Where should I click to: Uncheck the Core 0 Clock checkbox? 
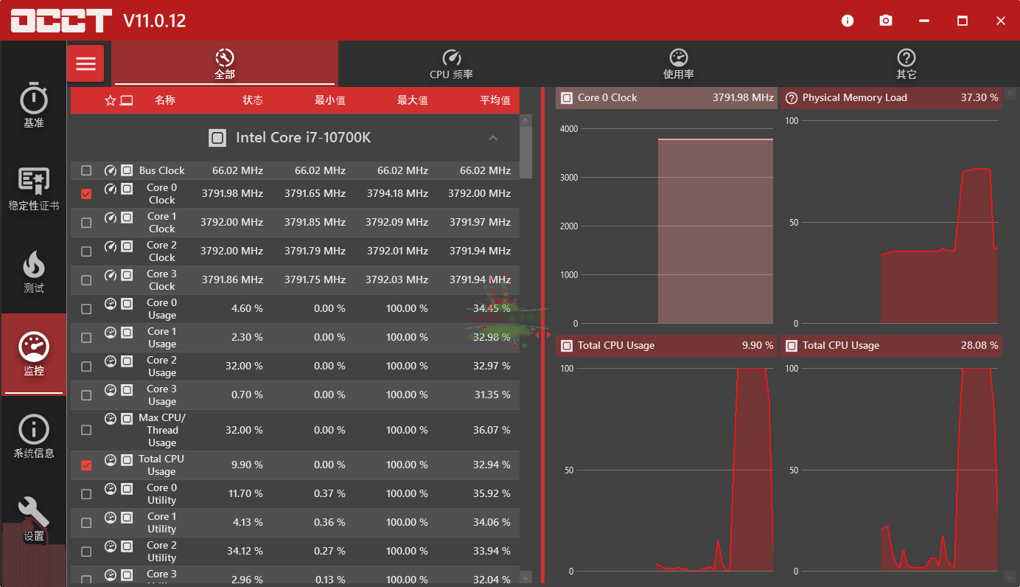[x=86, y=194]
